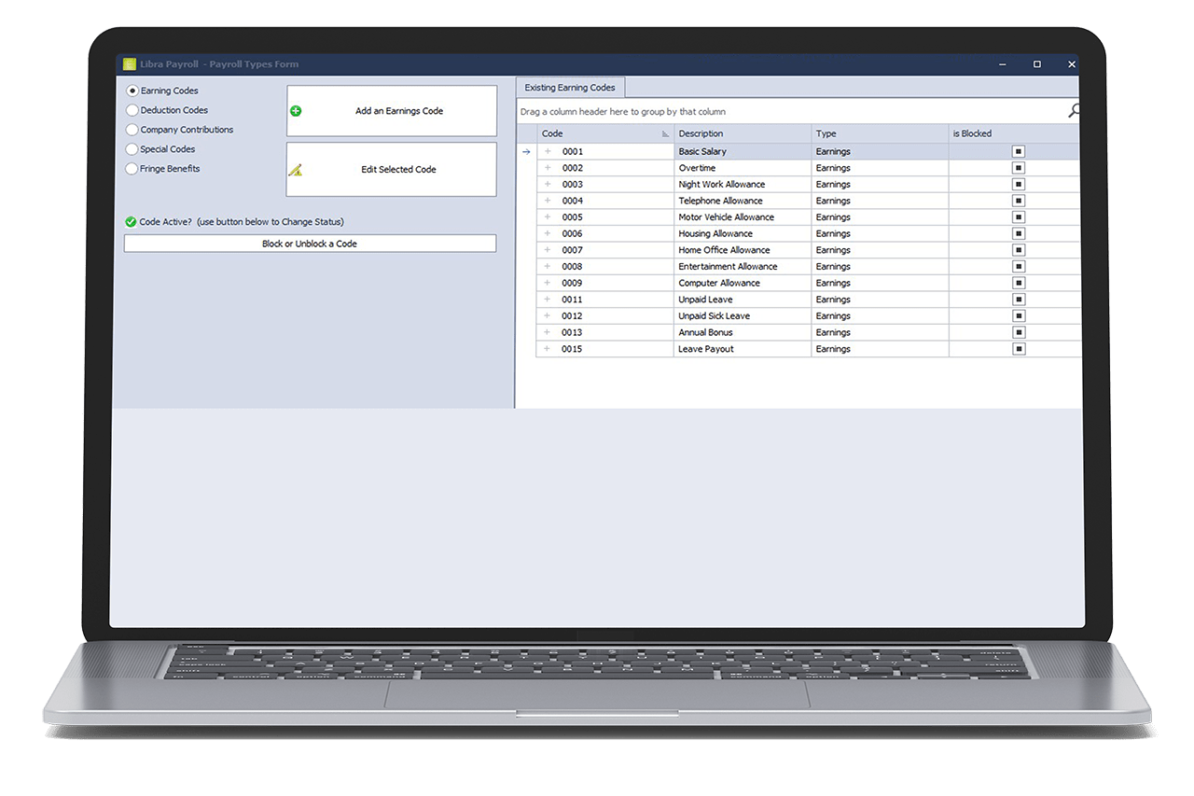Click the Libra Payroll icon in title bar
The width and height of the screenshot is (1194, 796).
point(128,63)
